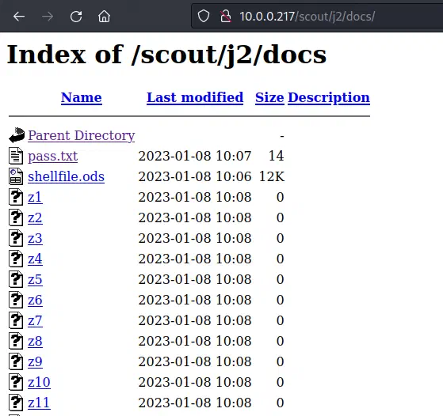Screen dimensions: 443x416
Task: Open the Parent Directory link
Action: [82, 135]
